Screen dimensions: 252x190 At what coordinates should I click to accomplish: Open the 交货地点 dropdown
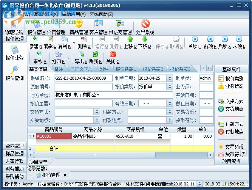coord(97,120)
